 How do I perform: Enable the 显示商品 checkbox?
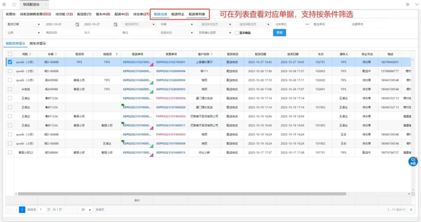[237, 33]
